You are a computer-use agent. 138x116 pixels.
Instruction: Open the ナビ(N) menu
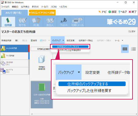[x=54, y=7]
